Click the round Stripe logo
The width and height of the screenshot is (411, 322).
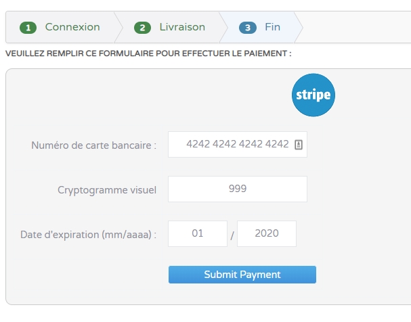(x=313, y=95)
